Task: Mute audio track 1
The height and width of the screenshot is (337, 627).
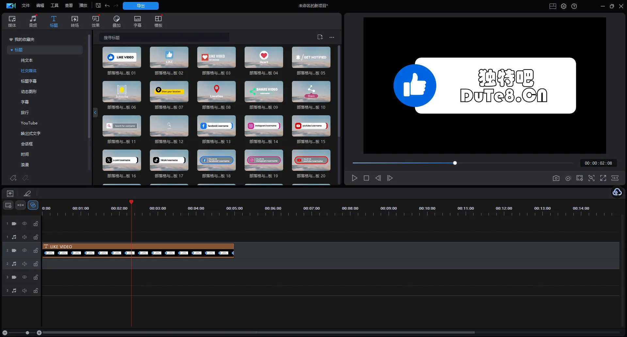Action: click(24, 237)
